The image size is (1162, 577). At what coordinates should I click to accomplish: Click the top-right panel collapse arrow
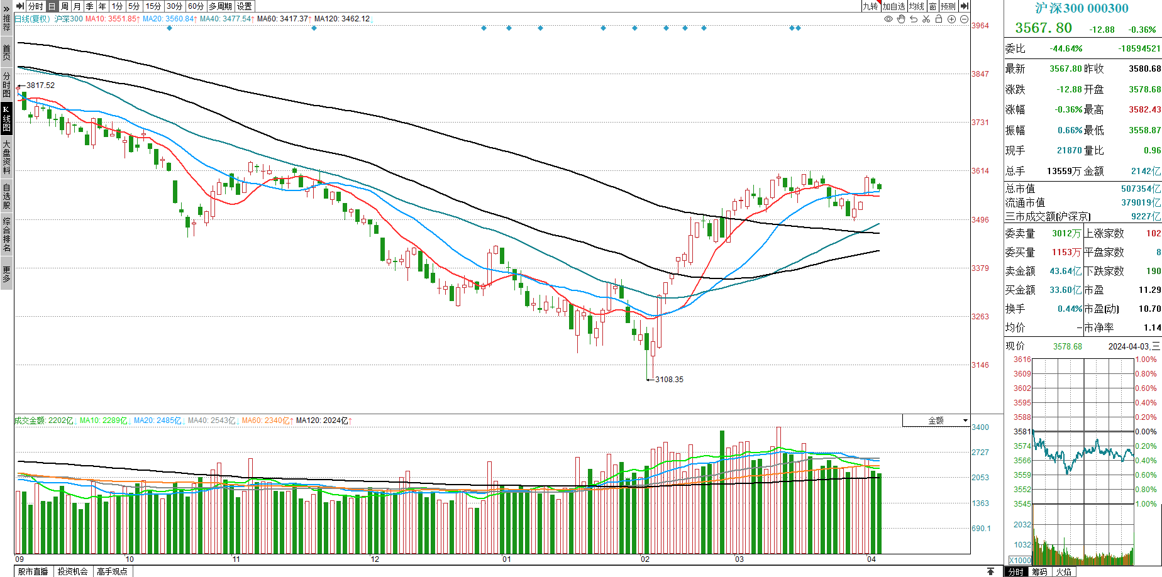tap(965, 6)
